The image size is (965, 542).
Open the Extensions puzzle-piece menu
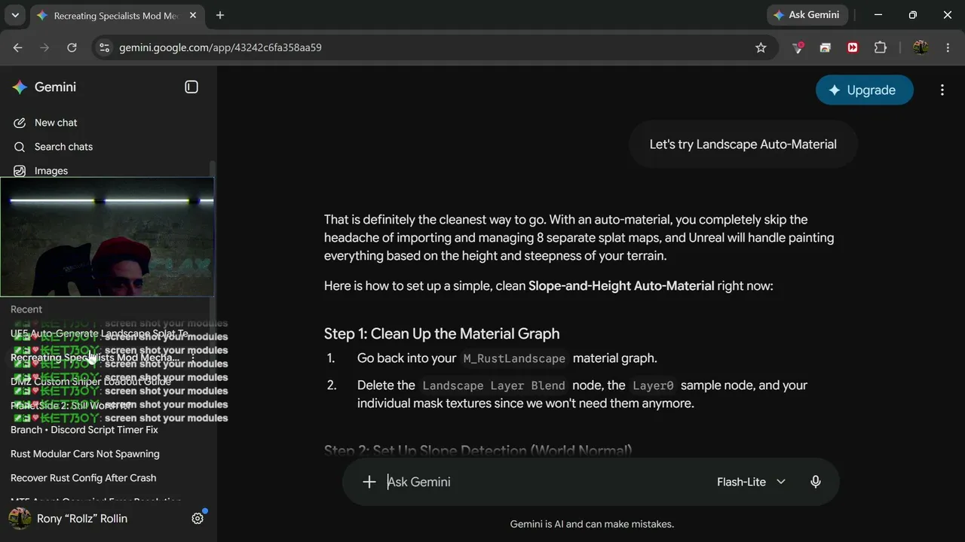[880, 47]
